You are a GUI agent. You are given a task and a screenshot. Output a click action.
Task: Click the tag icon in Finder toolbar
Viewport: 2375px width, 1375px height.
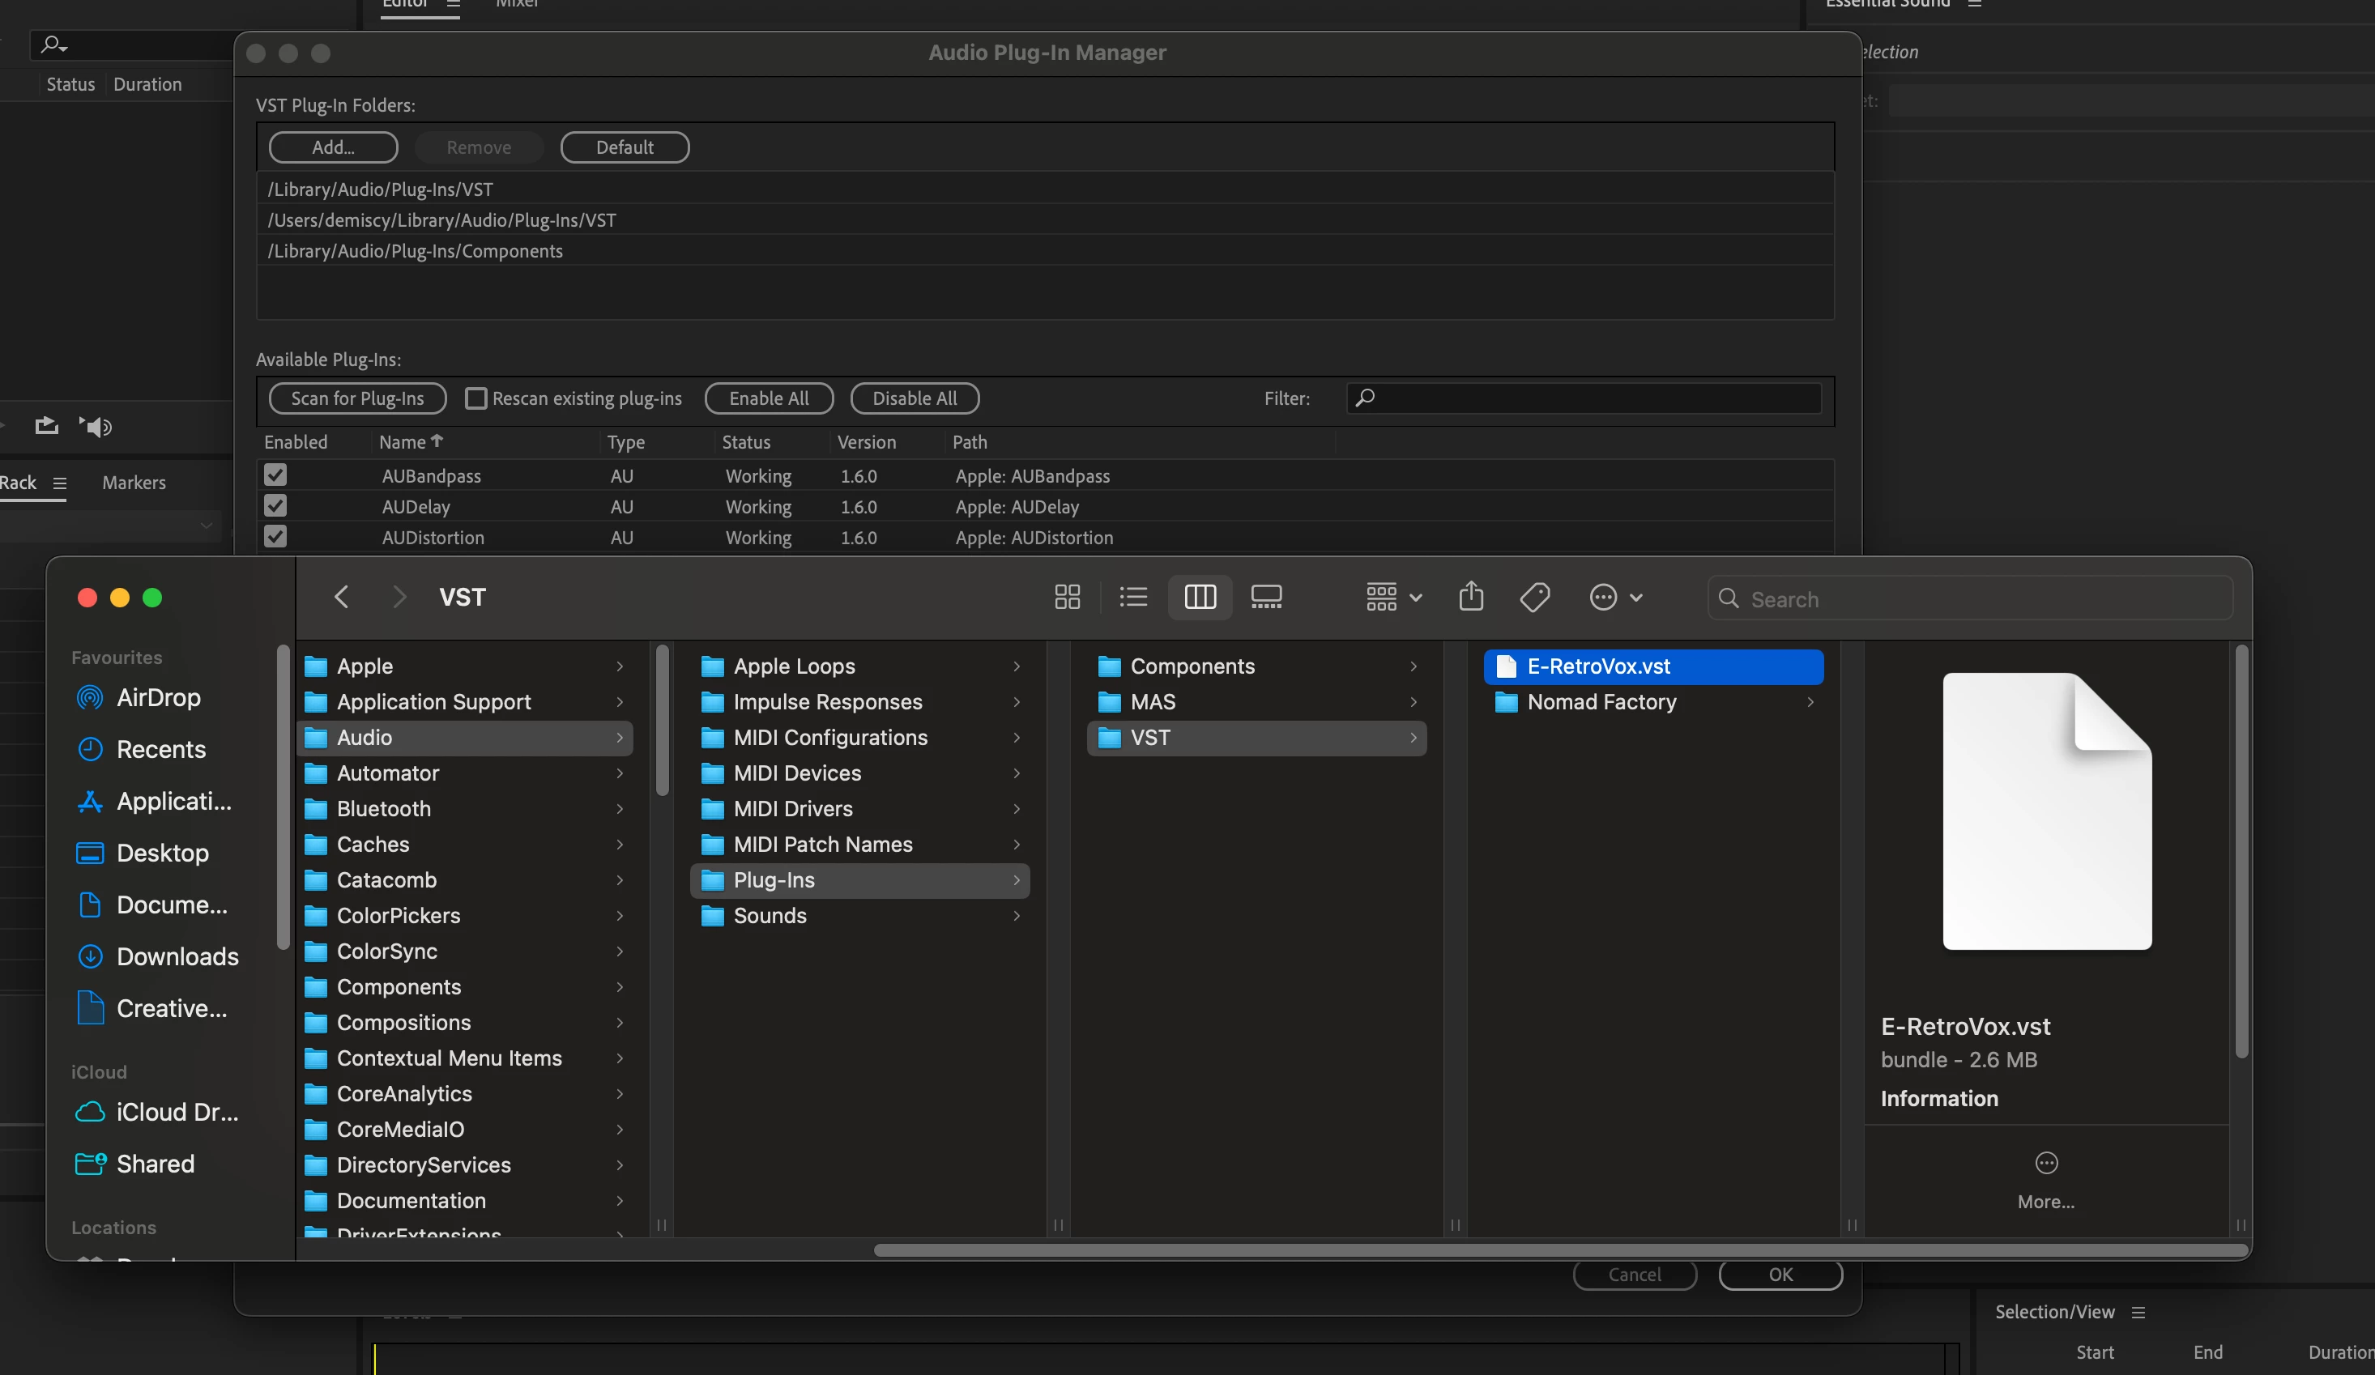coord(1534,598)
